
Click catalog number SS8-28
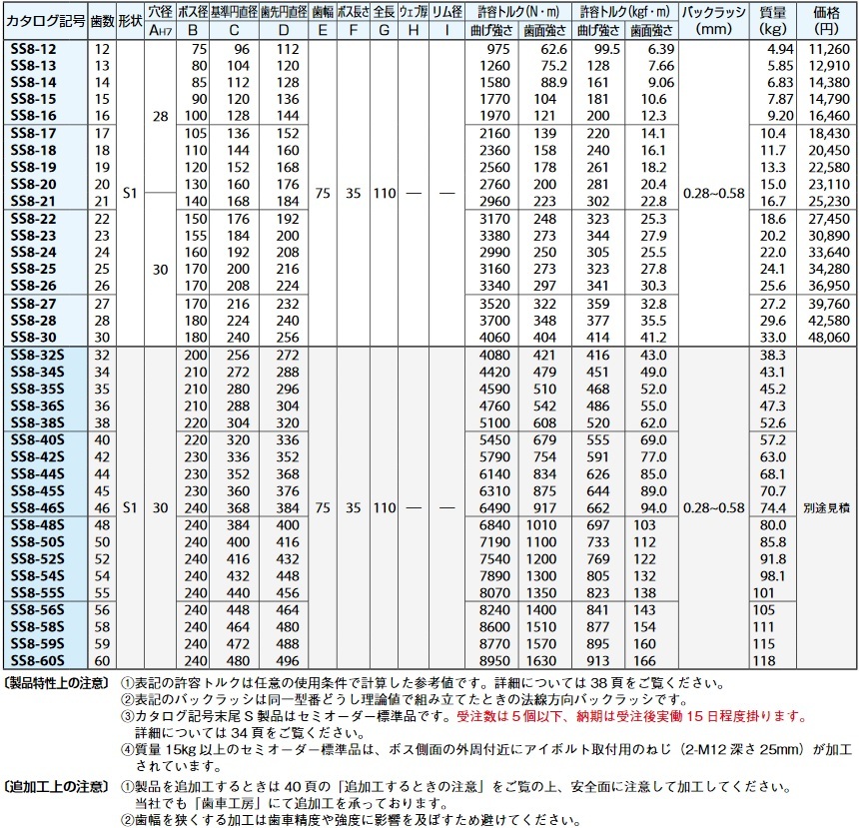click(x=33, y=321)
